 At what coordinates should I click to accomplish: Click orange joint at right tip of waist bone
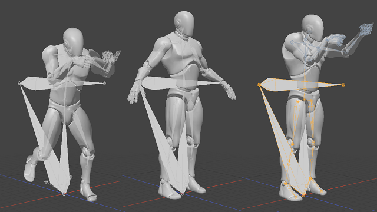click(x=343, y=85)
